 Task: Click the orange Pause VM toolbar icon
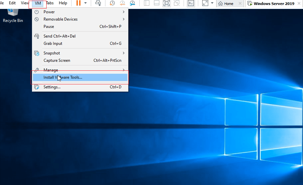(78, 3)
